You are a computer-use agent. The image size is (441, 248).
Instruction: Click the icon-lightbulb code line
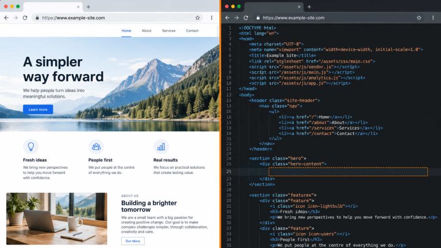pyautogui.click(x=314, y=206)
